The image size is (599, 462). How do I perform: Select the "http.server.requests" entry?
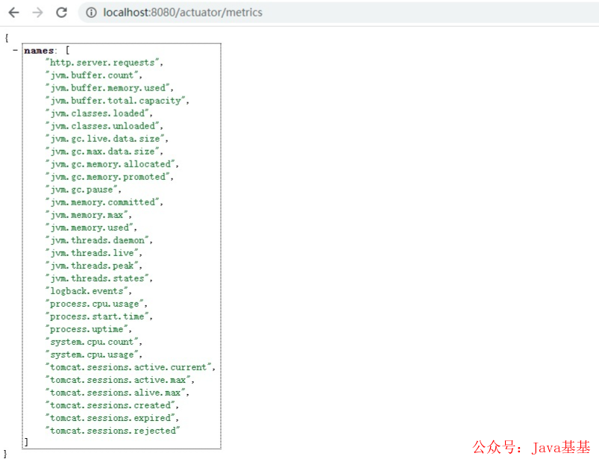(102, 63)
